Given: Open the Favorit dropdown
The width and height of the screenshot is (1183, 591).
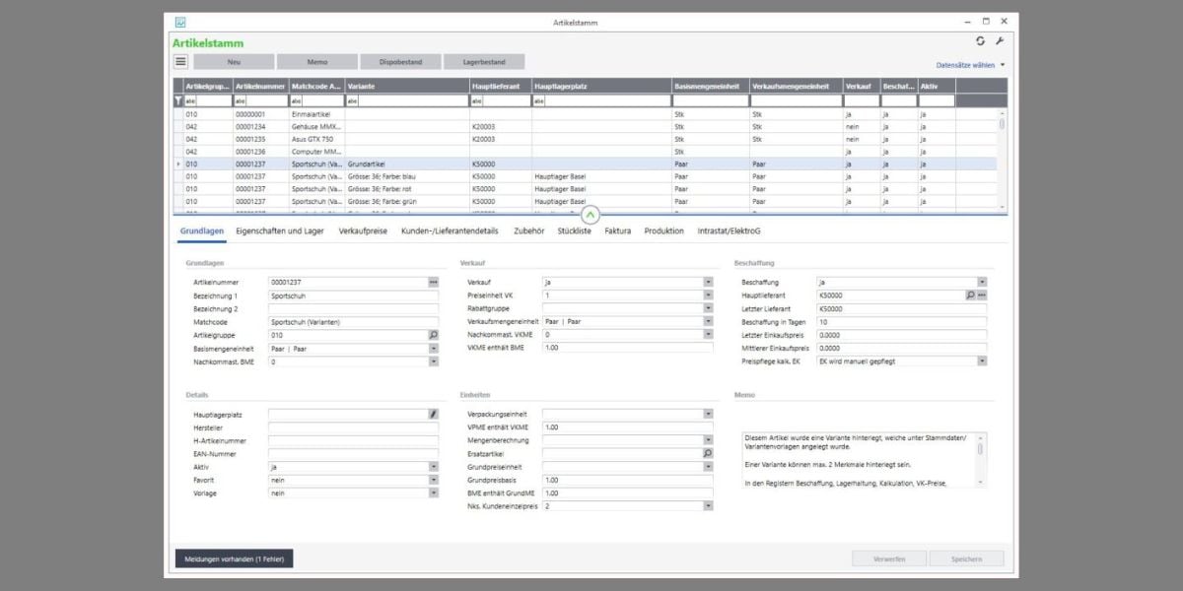Looking at the screenshot, I should click(433, 480).
